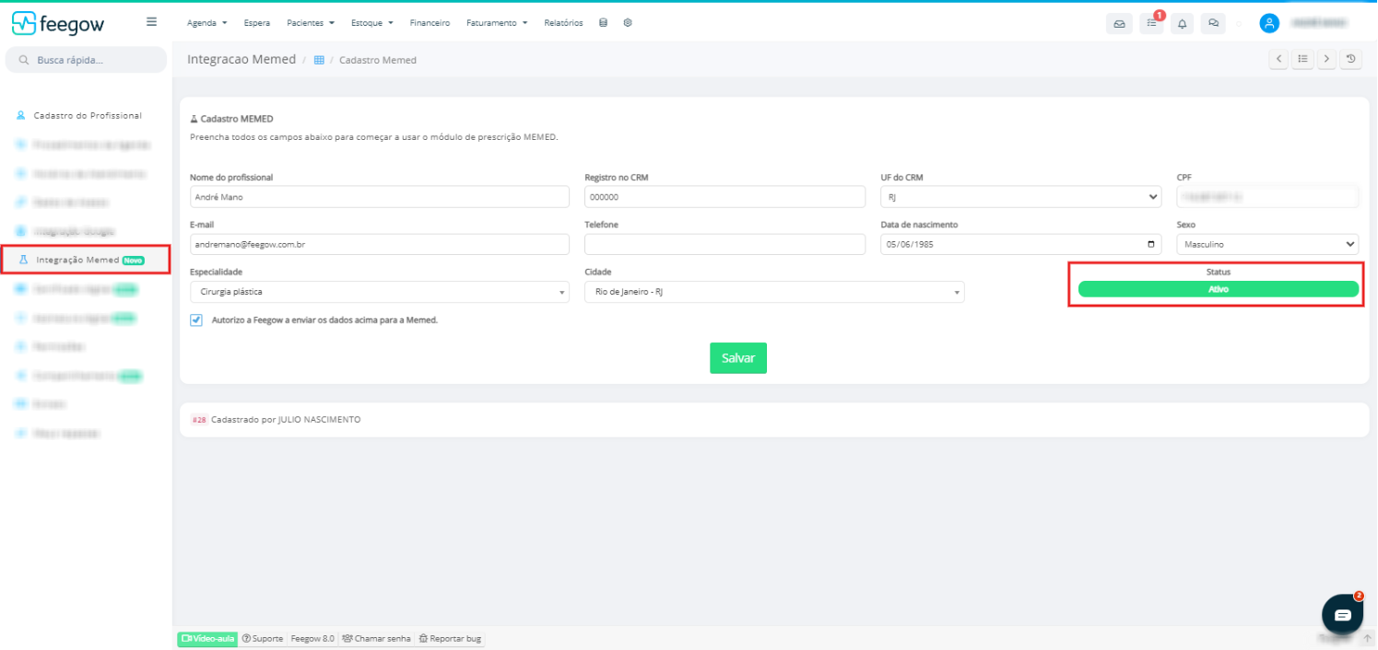
Task: Click the blue user avatar icon
Action: tap(1269, 23)
